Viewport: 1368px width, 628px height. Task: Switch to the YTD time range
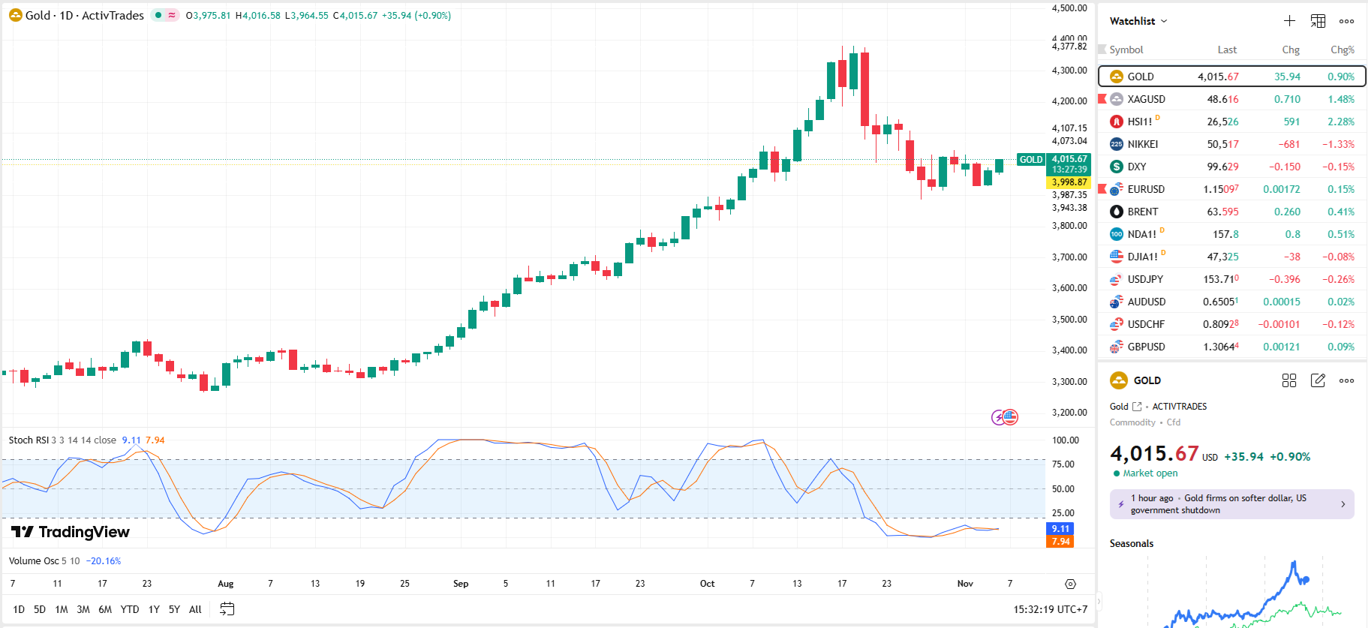(x=130, y=609)
